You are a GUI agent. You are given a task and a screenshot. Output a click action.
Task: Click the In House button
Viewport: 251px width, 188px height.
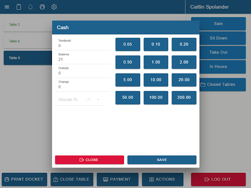tap(218, 67)
